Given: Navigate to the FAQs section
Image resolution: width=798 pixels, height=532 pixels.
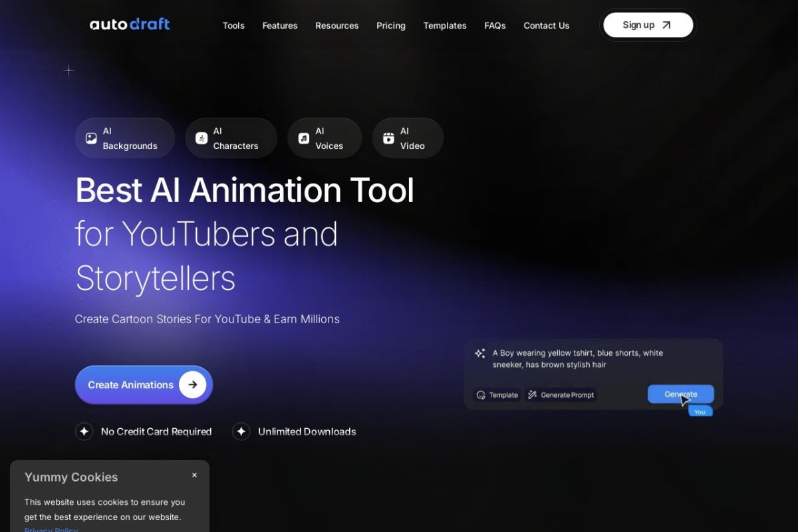Looking at the screenshot, I should pyautogui.click(x=495, y=25).
